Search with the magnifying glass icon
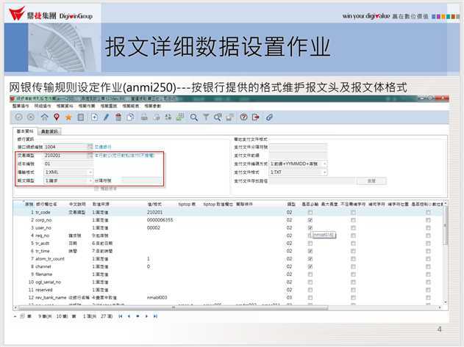 point(194,117)
